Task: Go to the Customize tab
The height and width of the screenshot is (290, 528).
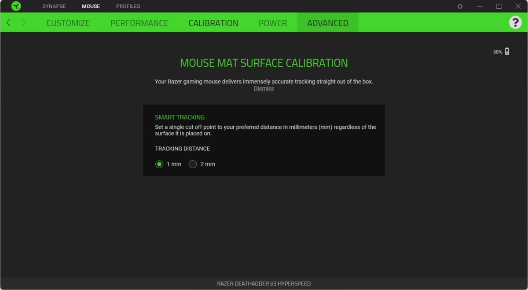Action: 68,23
